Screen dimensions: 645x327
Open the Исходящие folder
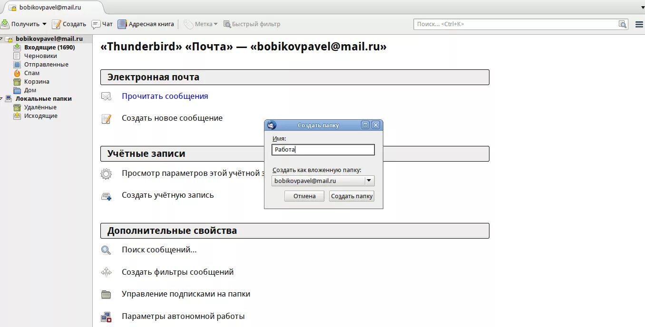tap(41, 116)
